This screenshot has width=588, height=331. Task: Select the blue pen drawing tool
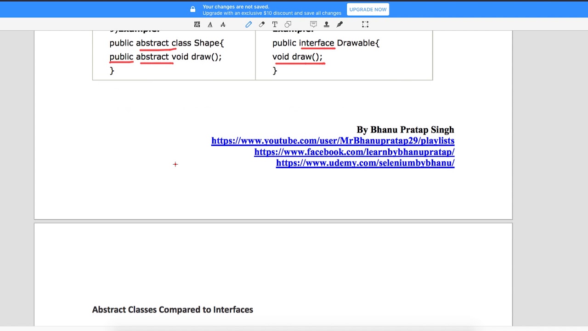(249, 24)
